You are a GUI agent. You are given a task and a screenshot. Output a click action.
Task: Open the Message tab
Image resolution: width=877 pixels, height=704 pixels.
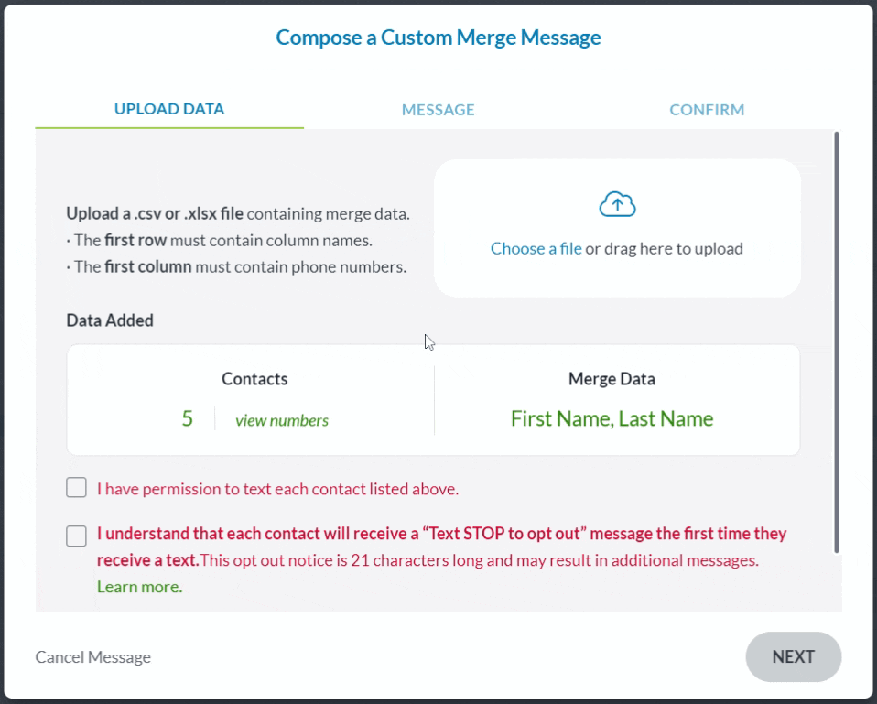tap(438, 110)
